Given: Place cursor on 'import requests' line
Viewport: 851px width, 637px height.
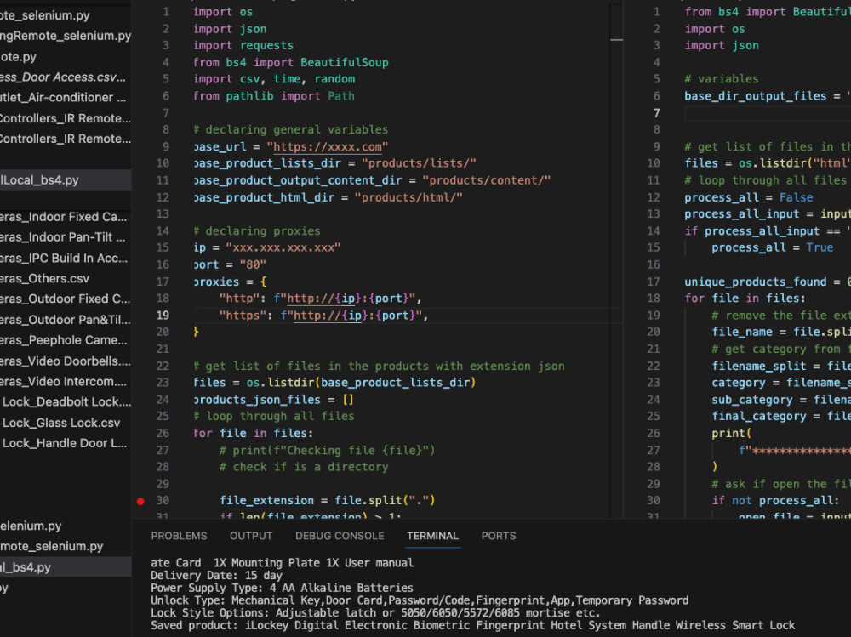Looking at the screenshot, I should 243,46.
